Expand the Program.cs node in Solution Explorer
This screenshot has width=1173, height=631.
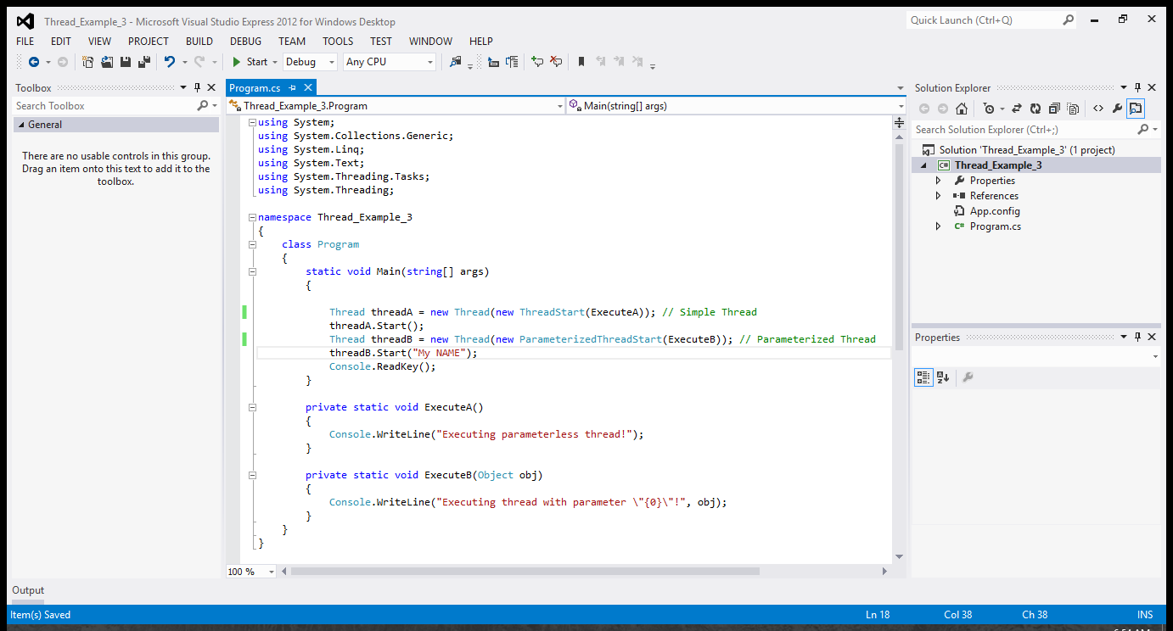point(938,226)
